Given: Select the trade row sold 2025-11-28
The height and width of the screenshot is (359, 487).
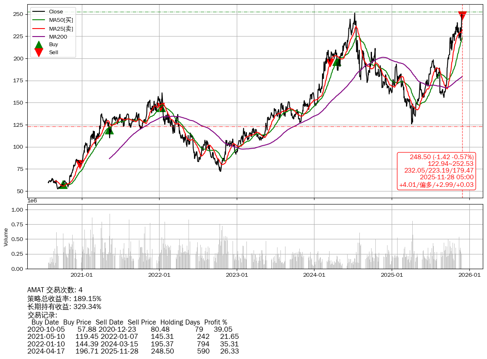Looking at the screenshot, I should 133,351.
